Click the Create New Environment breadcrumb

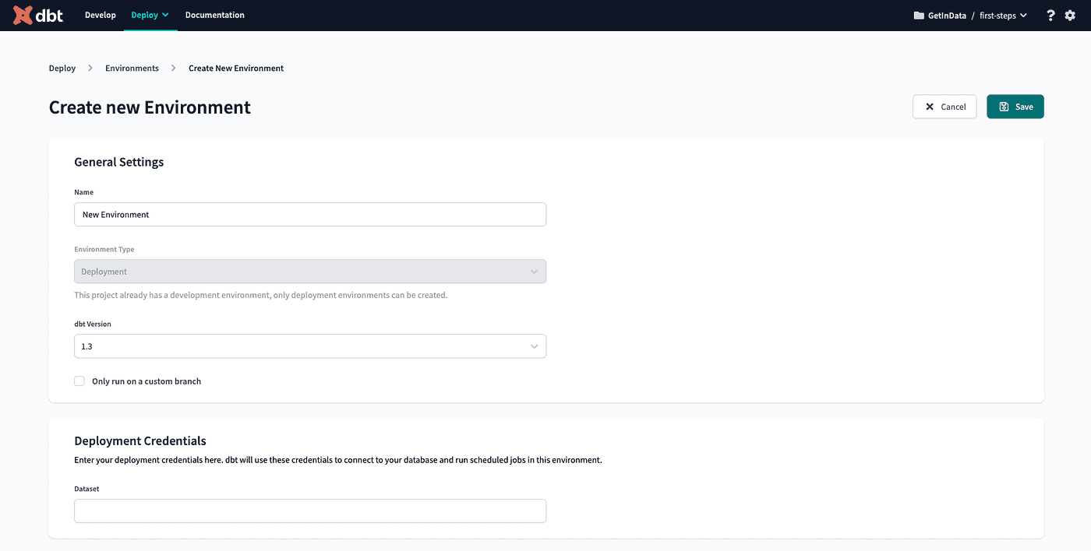click(236, 68)
